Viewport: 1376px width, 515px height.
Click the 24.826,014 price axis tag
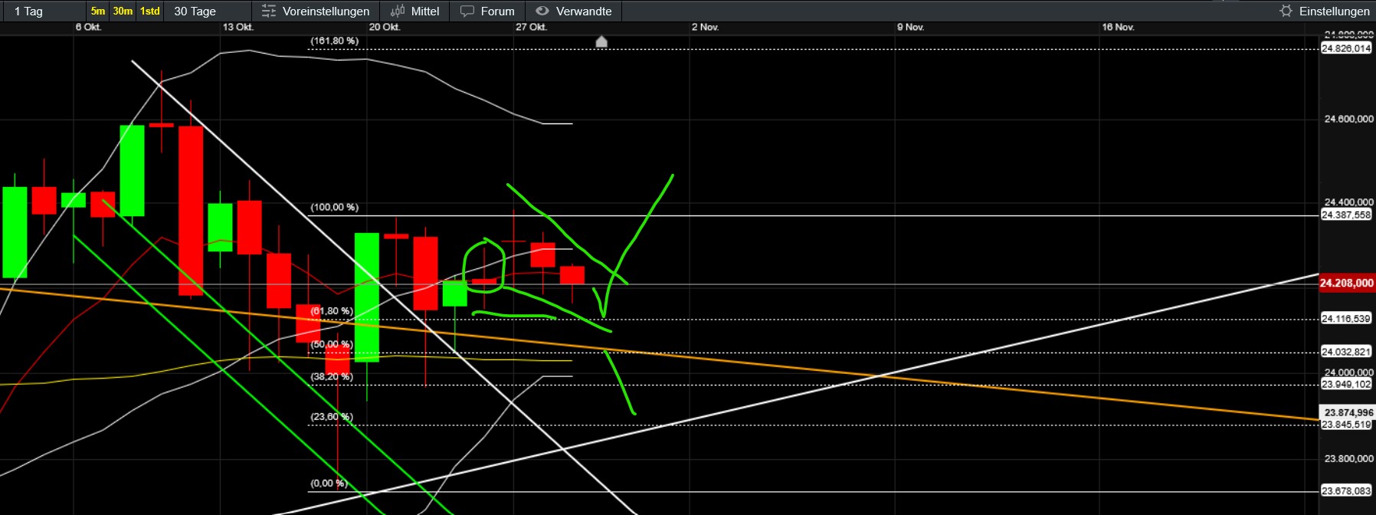(x=1346, y=48)
